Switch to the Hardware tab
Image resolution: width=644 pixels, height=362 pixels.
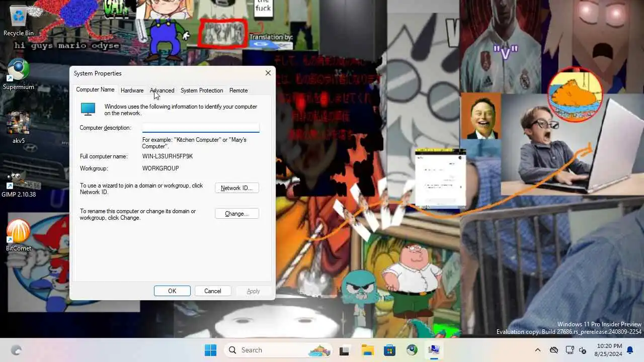click(132, 90)
